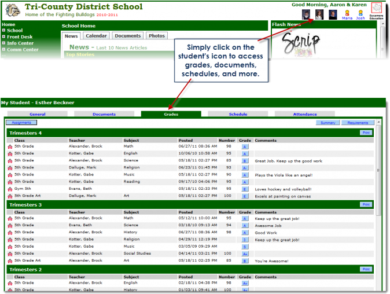Open the grade badge for Trimesters 4 Religion
This screenshot has width=390, height=294.
click(x=245, y=168)
